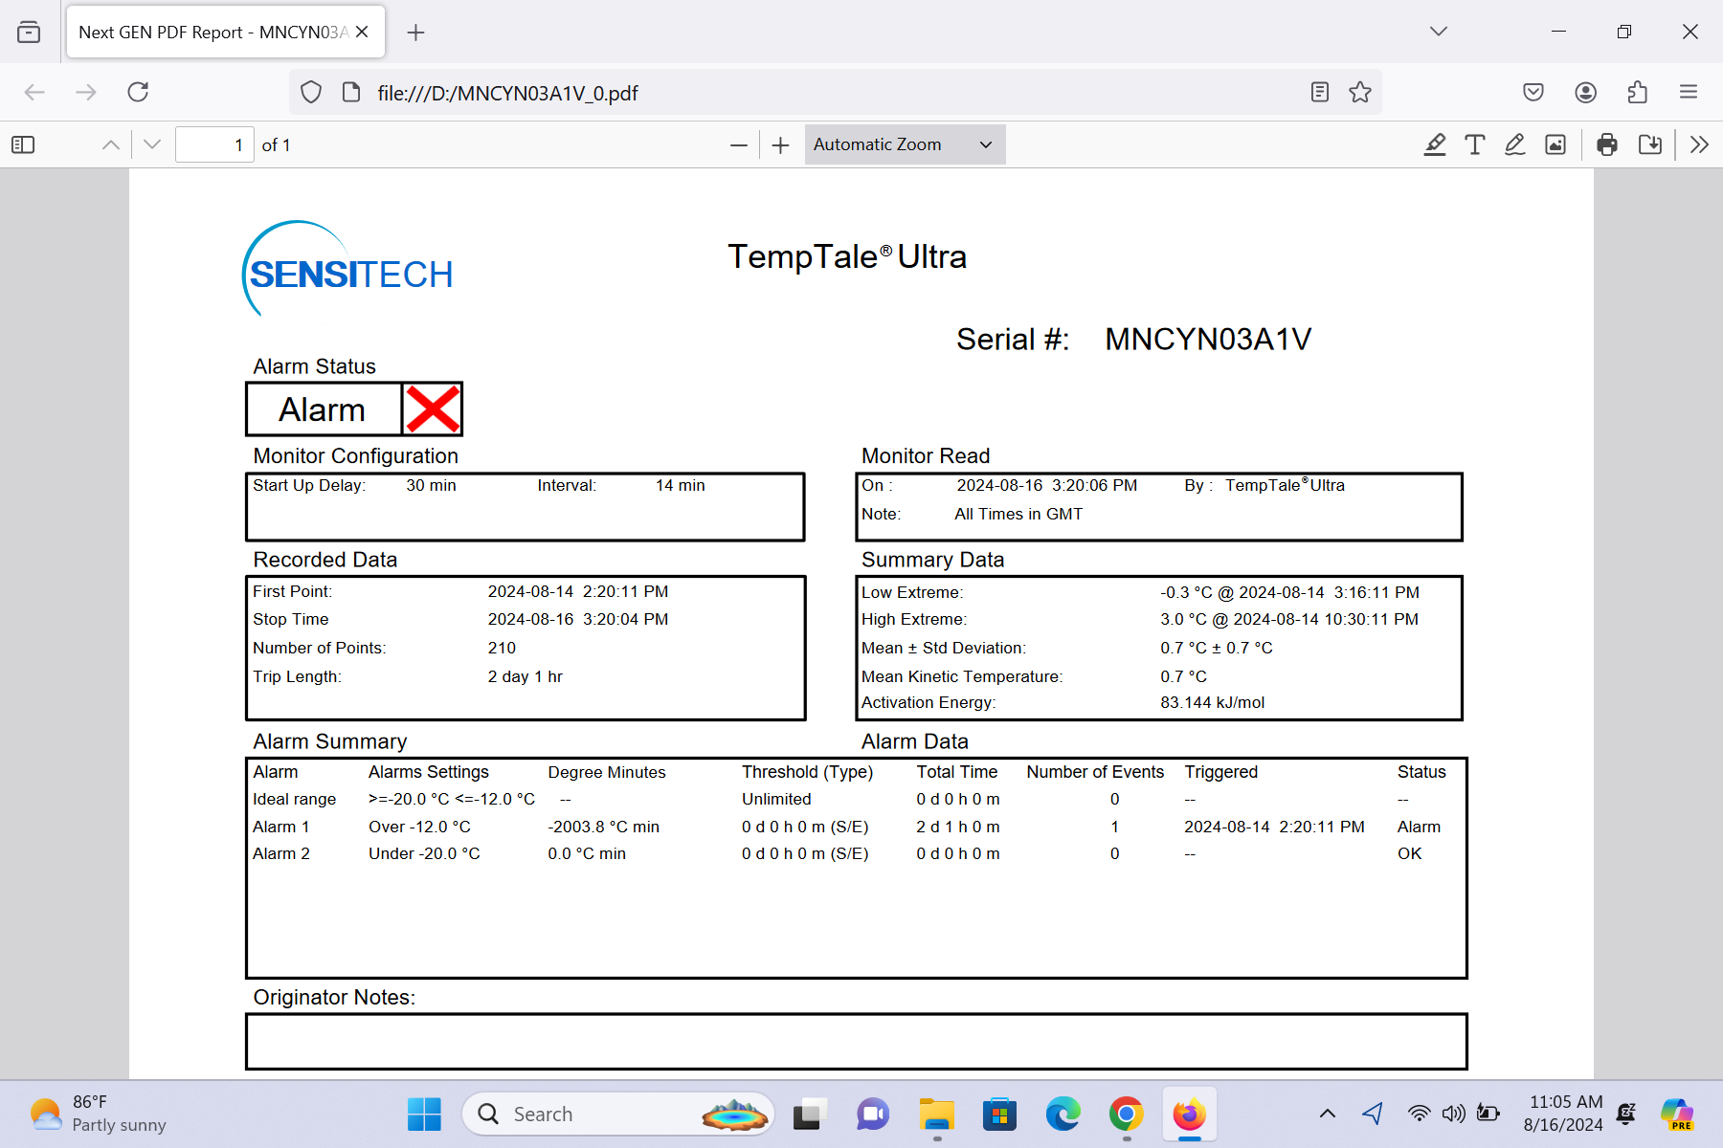Select the Highlight annotation tool
1723x1148 pixels.
[x=1434, y=144]
